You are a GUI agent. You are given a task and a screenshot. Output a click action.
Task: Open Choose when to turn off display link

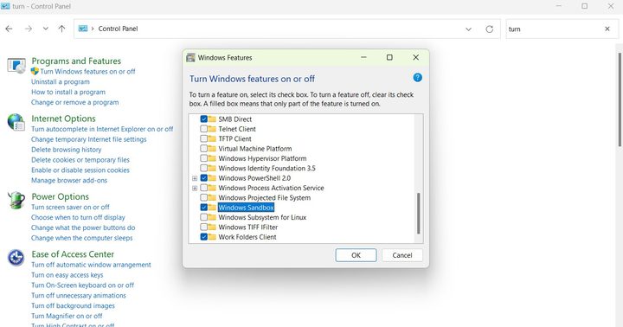pyautogui.click(x=78, y=217)
